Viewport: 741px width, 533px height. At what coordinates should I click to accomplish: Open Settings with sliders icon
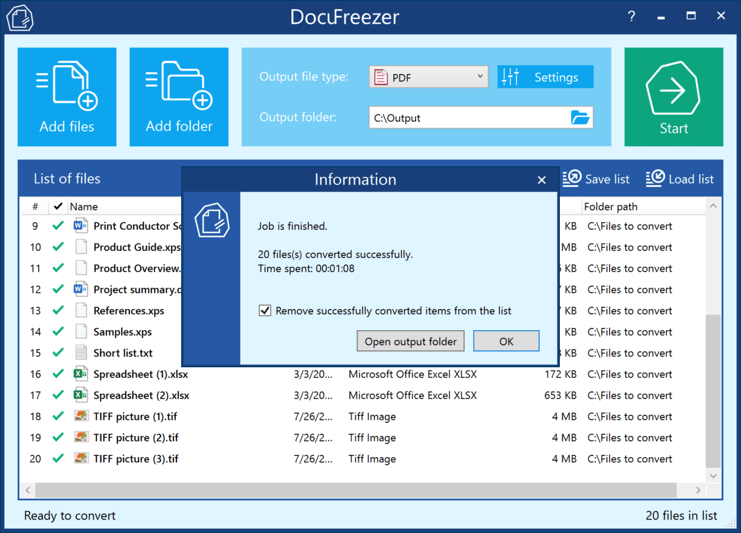(510, 77)
